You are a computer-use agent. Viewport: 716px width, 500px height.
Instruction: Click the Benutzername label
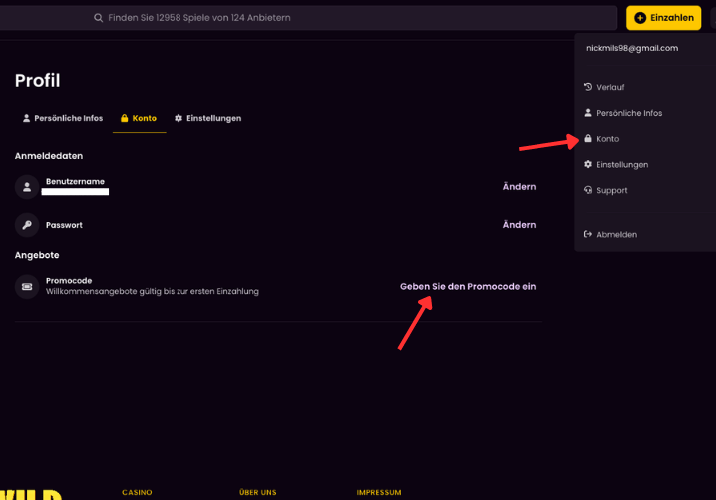(75, 181)
